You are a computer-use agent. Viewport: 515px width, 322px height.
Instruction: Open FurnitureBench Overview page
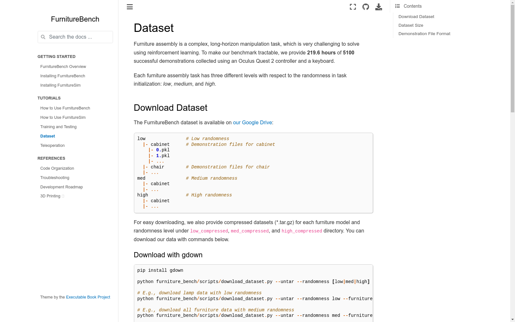click(x=63, y=67)
